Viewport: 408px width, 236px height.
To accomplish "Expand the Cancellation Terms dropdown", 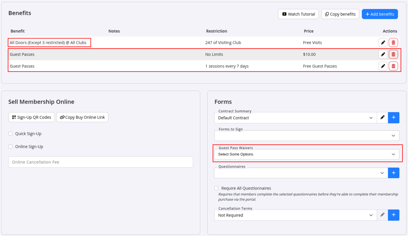I will pyautogui.click(x=295, y=215).
